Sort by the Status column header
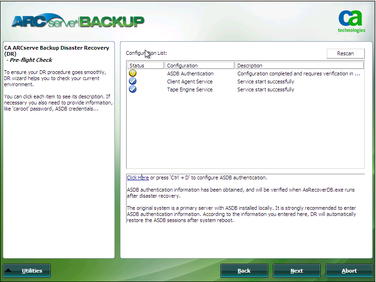This screenshot has height=282, width=376. pos(145,66)
